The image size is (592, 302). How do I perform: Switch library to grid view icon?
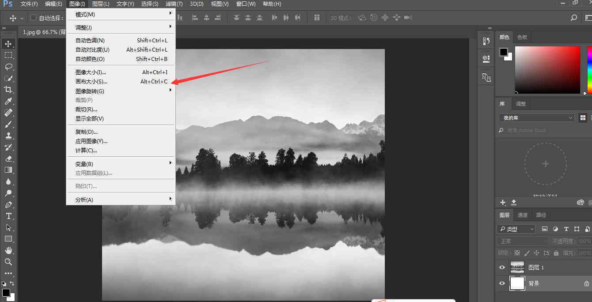(x=583, y=117)
